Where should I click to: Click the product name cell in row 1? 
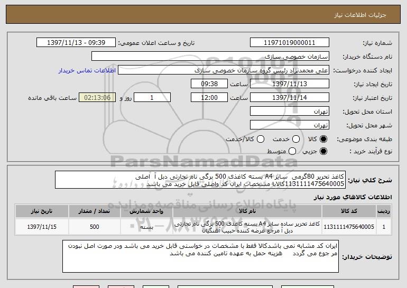(x=247, y=227)
